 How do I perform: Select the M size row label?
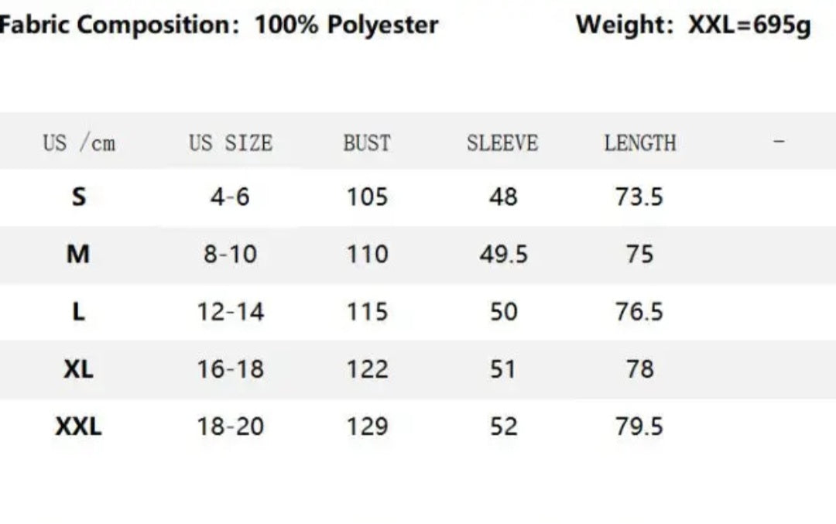(x=78, y=255)
